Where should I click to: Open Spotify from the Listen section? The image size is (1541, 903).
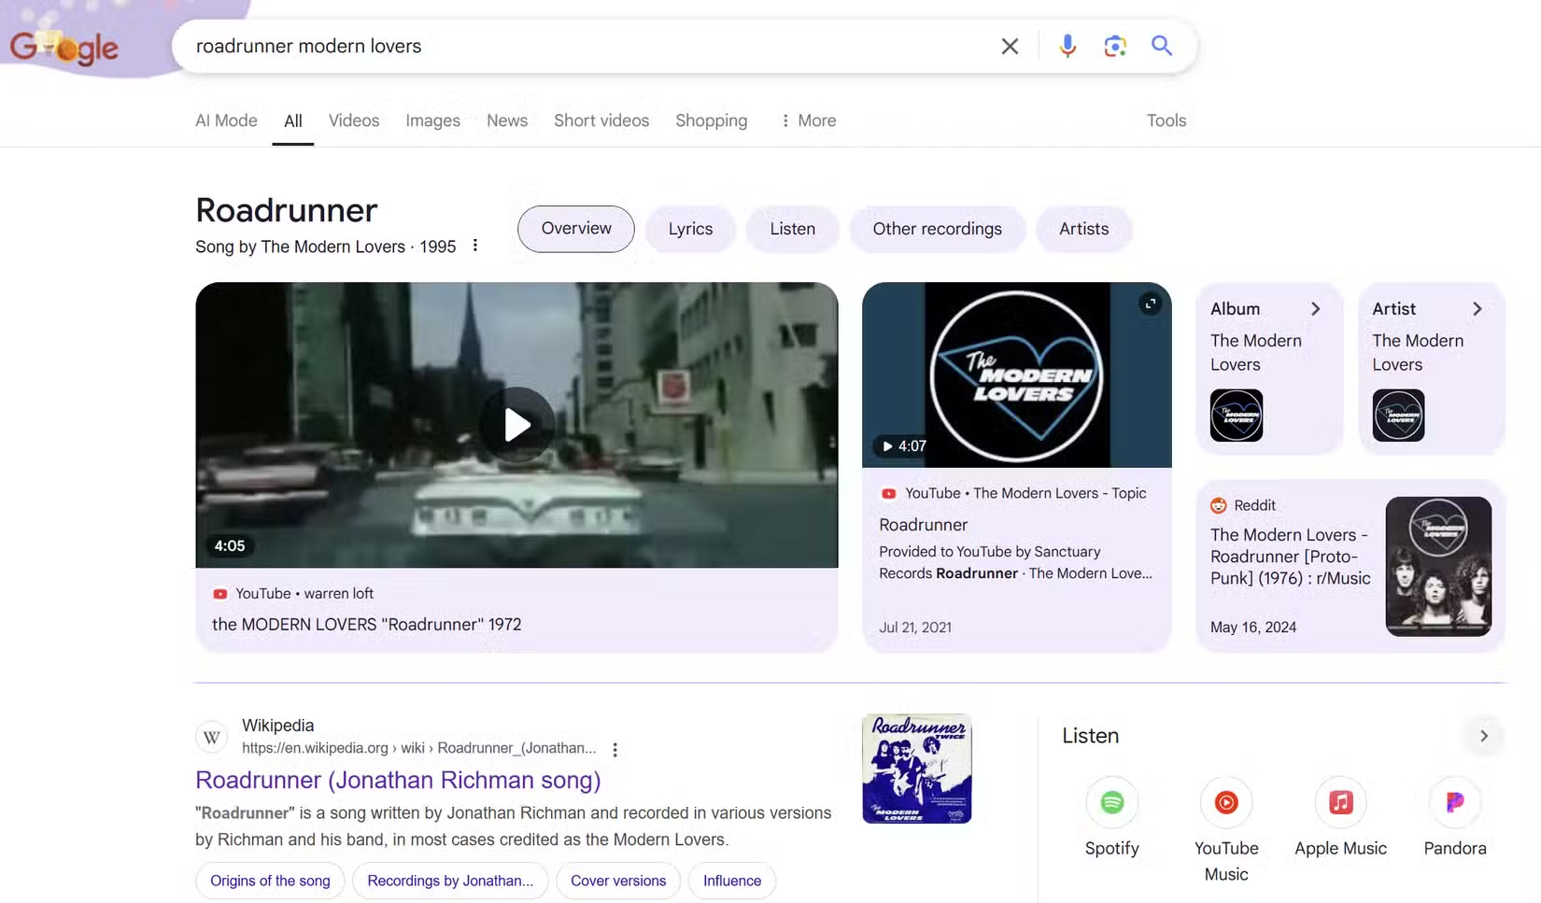[1111, 803]
